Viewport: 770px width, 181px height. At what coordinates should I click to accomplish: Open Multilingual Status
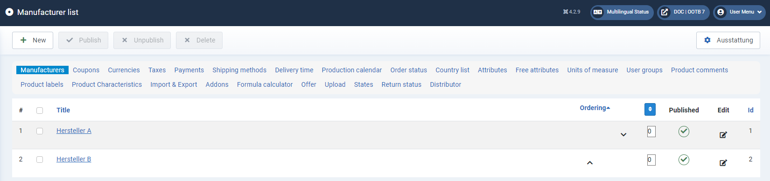coord(622,12)
